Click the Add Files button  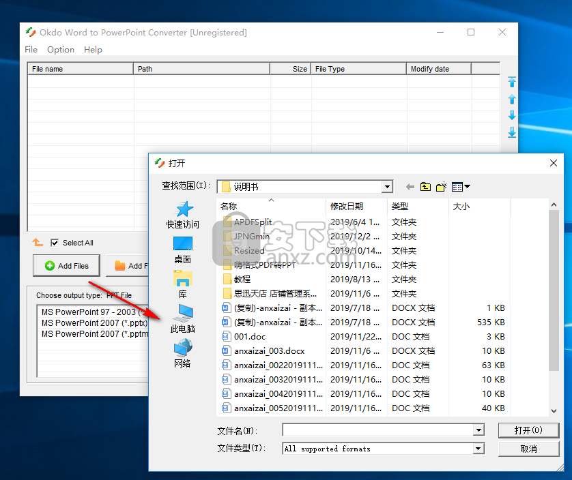click(x=66, y=266)
